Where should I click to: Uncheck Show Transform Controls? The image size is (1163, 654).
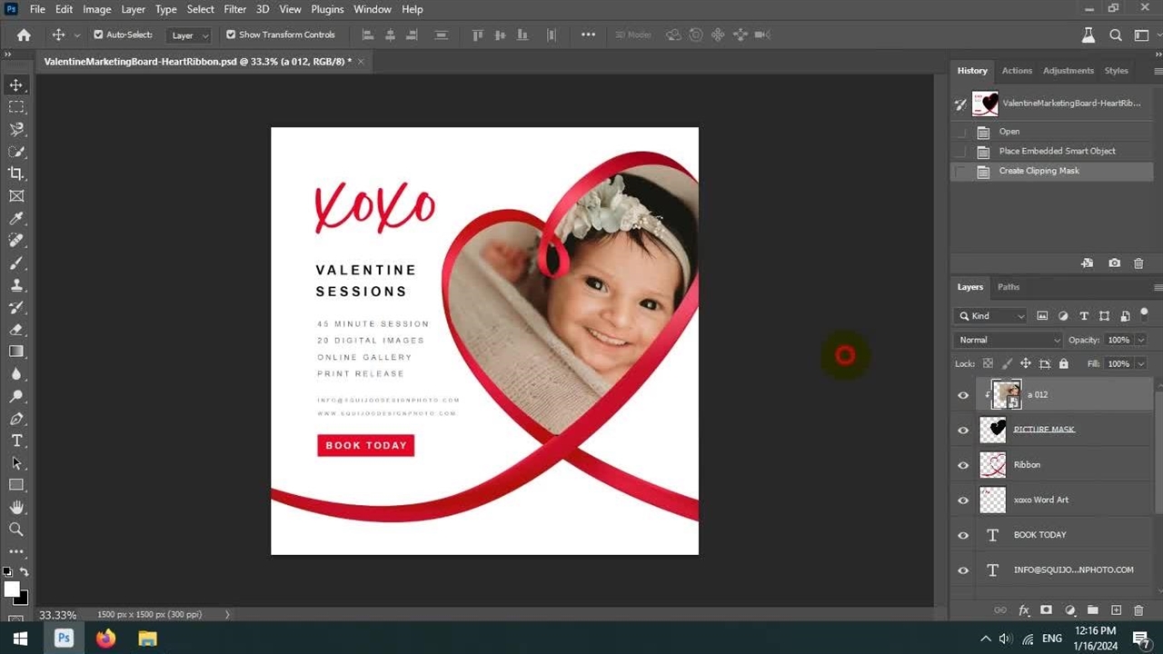click(231, 35)
